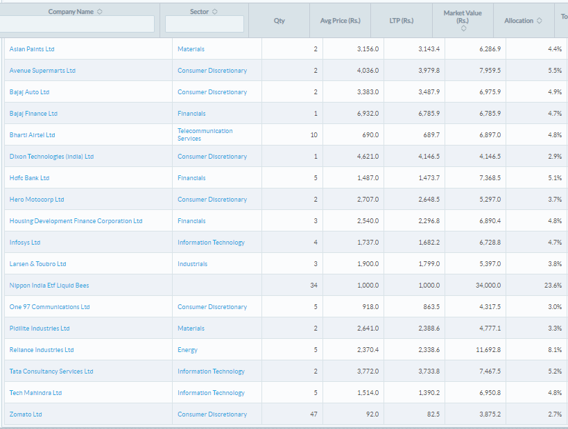Click Consumer Discretionary in Zomato row
Viewport: 568px width, 429px height.
coord(212,414)
